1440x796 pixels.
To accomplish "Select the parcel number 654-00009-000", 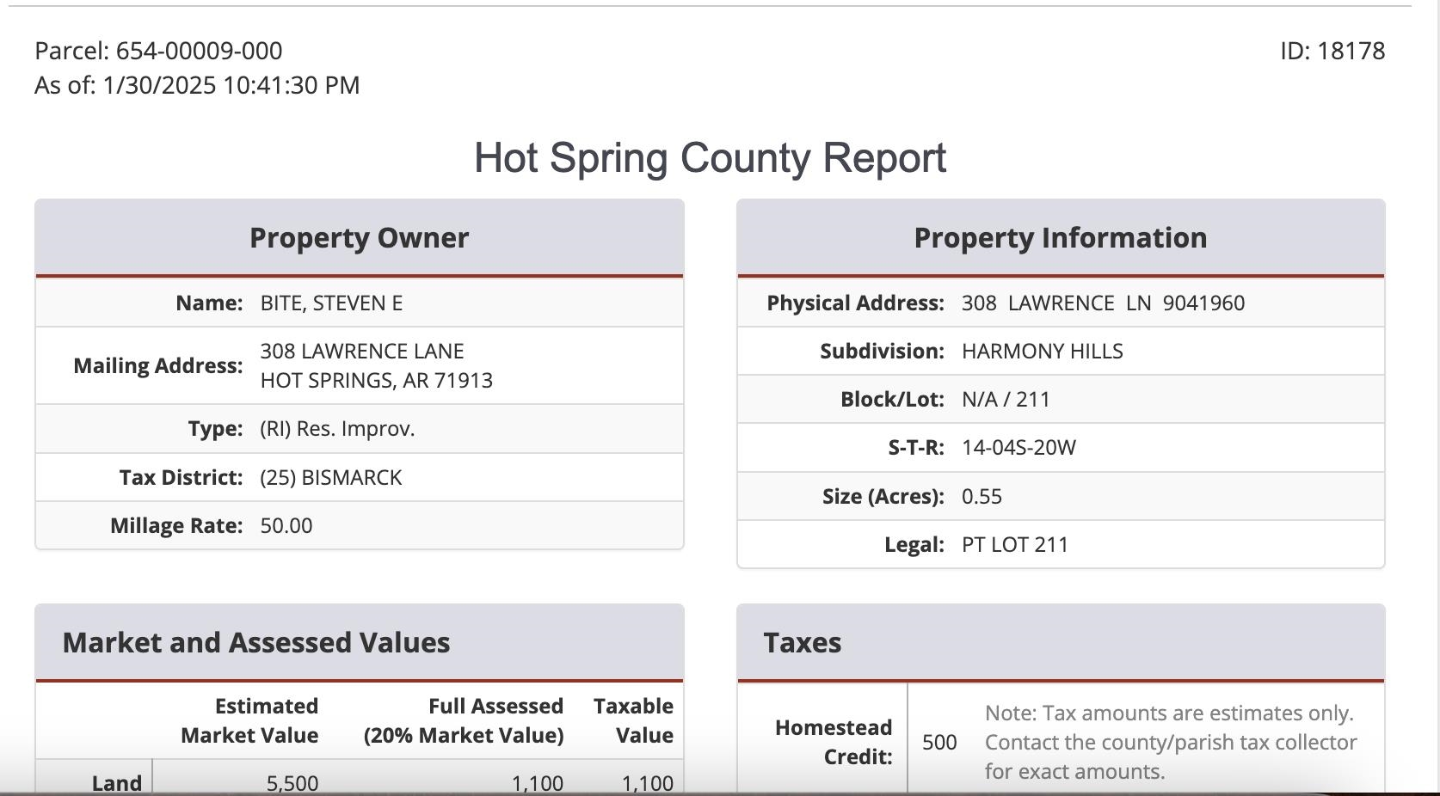I will [199, 51].
